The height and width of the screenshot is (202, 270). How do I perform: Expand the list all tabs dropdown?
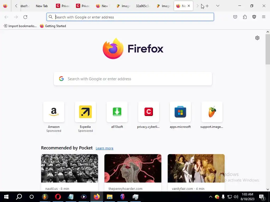218,6
